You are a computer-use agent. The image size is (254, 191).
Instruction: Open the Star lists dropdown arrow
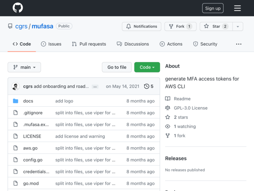pos(238,27)
